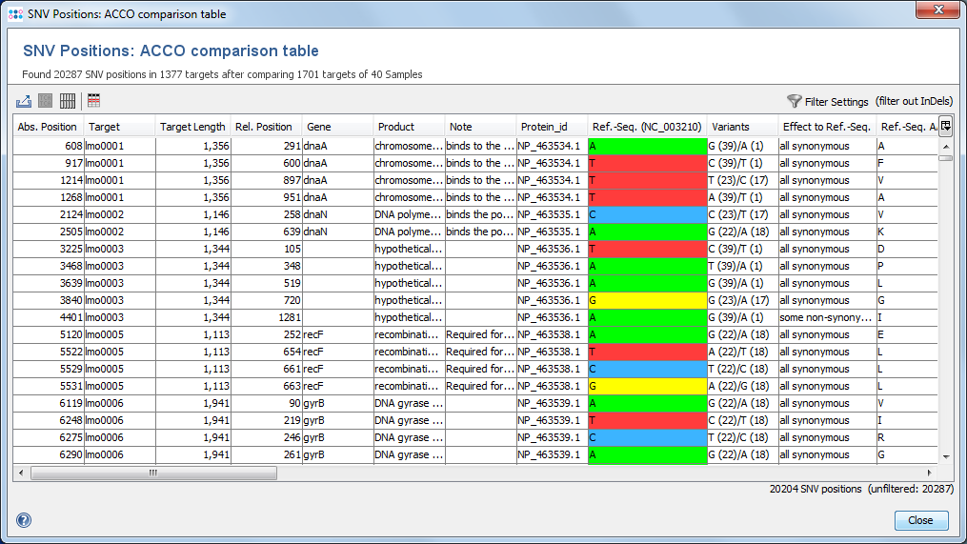The image size is (967, 544).
Task: Click Effect to Ref.-Seq. column header
Action: coord(826,127)
